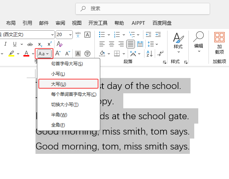
Task: Click the borders icon
Action: tap(117, 54)
